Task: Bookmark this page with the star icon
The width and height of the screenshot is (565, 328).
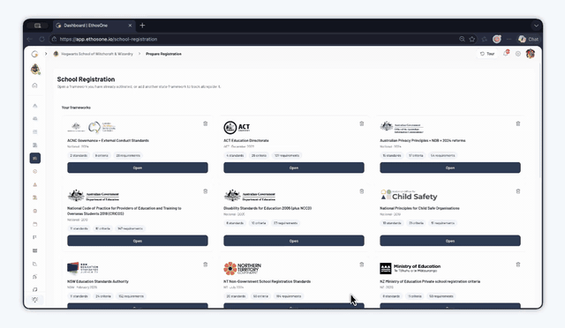Action: tap(472, 39)
